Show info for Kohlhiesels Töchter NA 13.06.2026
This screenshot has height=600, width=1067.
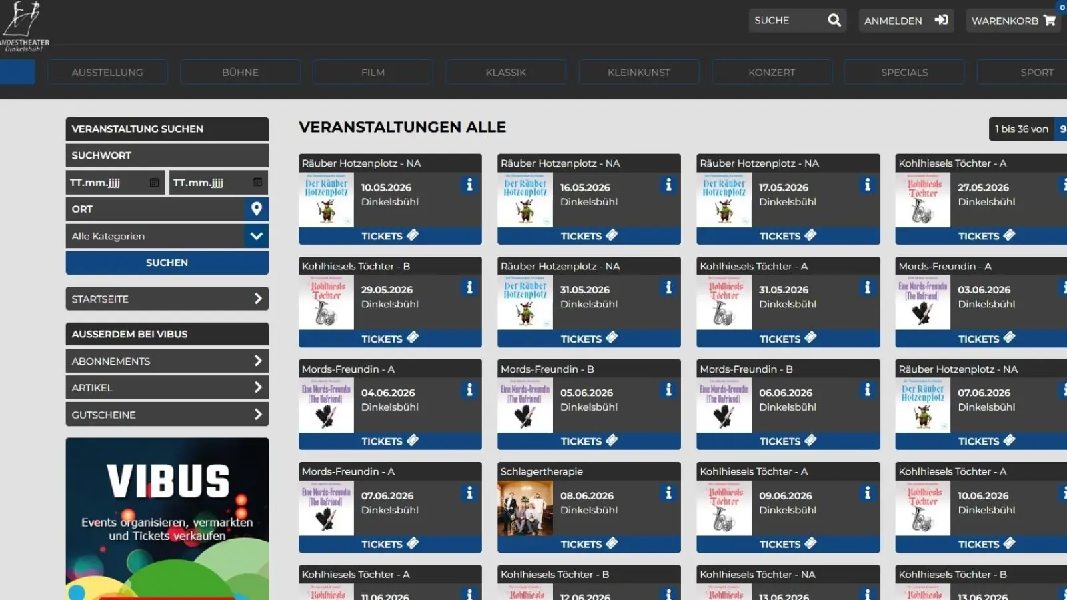(867, 593)
